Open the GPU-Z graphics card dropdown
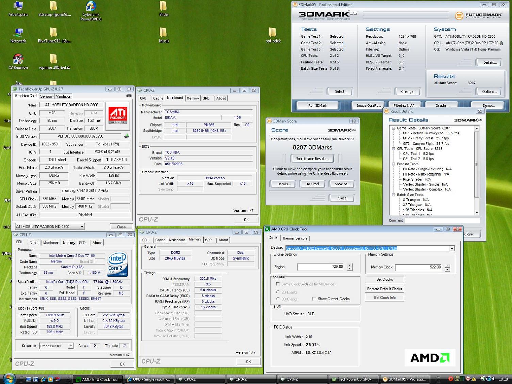This screenshot has height=384, width=512. point(82,227)
